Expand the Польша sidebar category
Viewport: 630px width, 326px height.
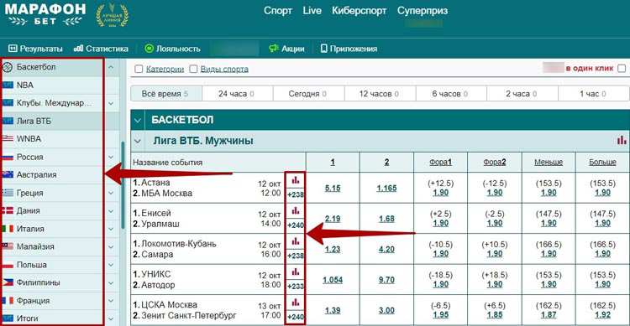point(111,265)
